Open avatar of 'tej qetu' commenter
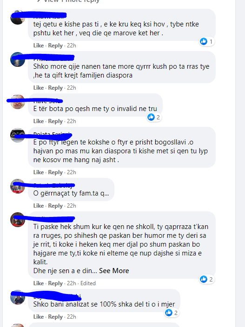The image size is (245, 327). (18, 17)
